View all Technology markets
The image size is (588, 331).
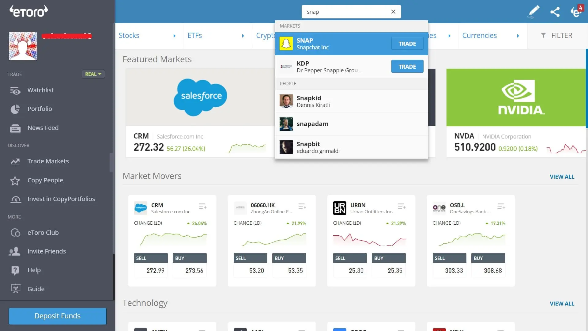[x=562, y=304]
